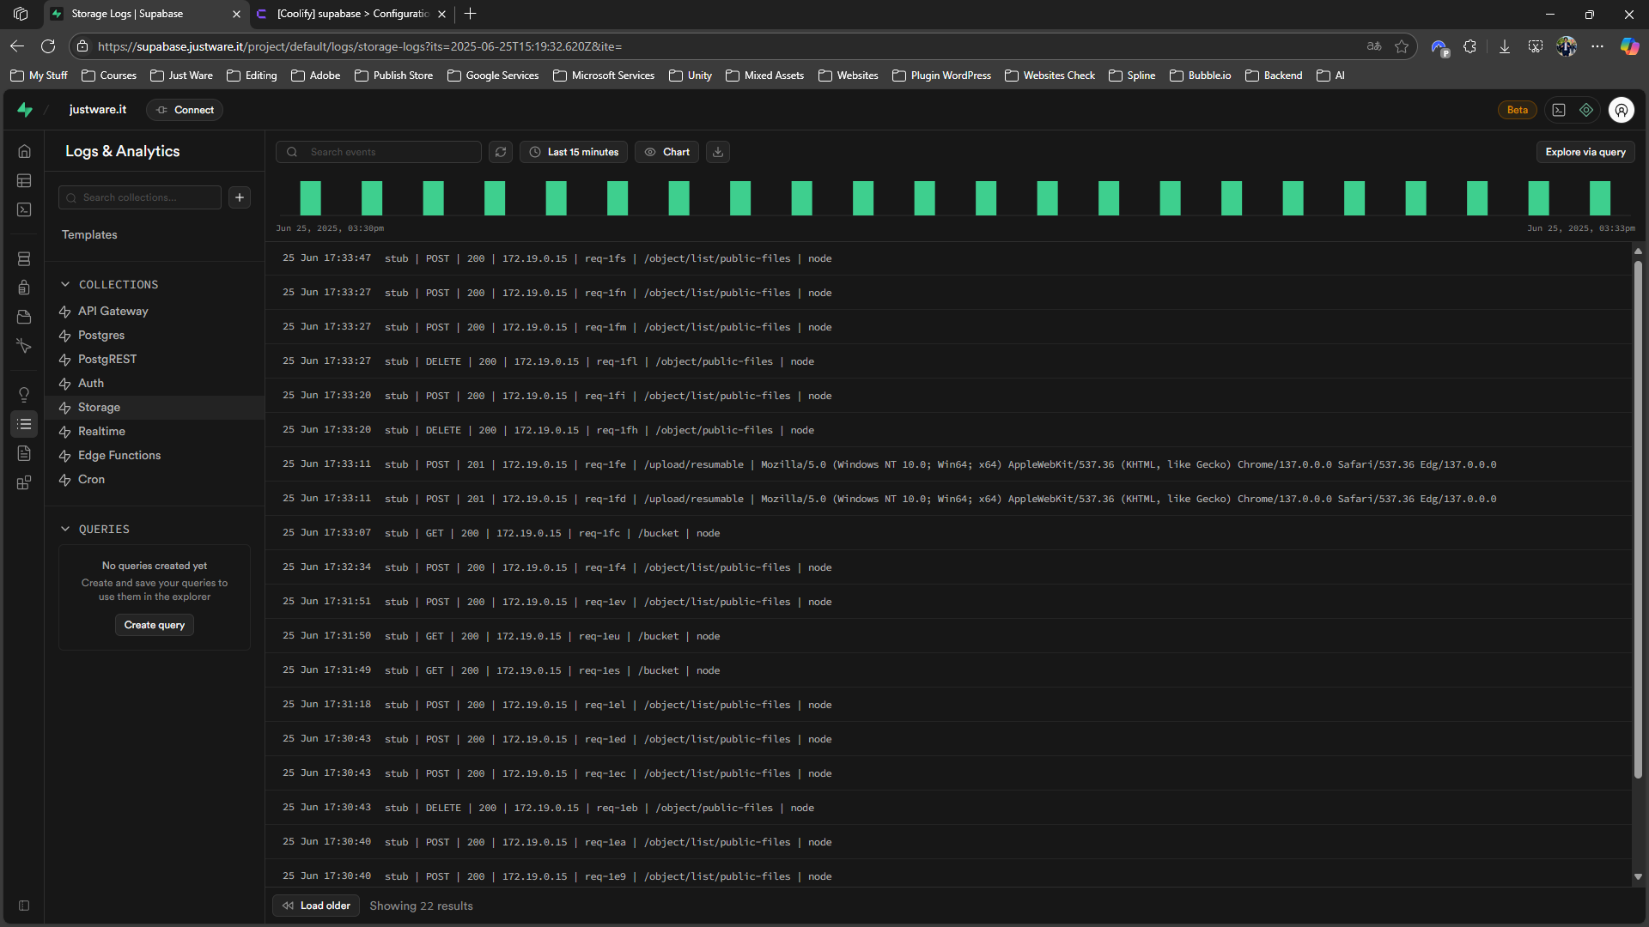
Task: Enable the Beta mode badge
Action: point(1516,110)
